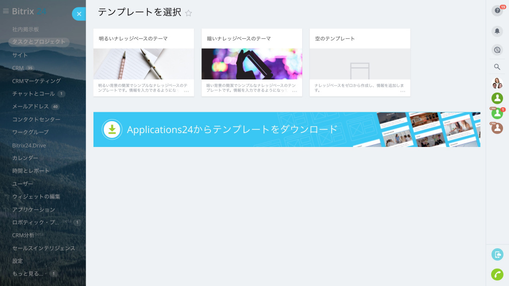Open search magnifier in right sidebar
Viewport: 509px width, 286px height.
[497, 67]
